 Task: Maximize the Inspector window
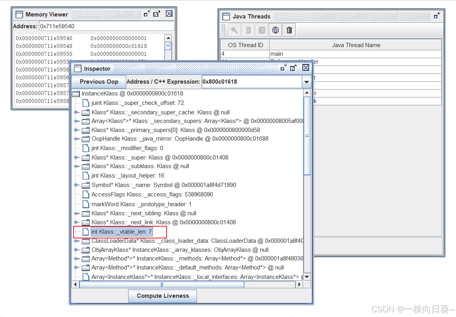tap(293, 68)
